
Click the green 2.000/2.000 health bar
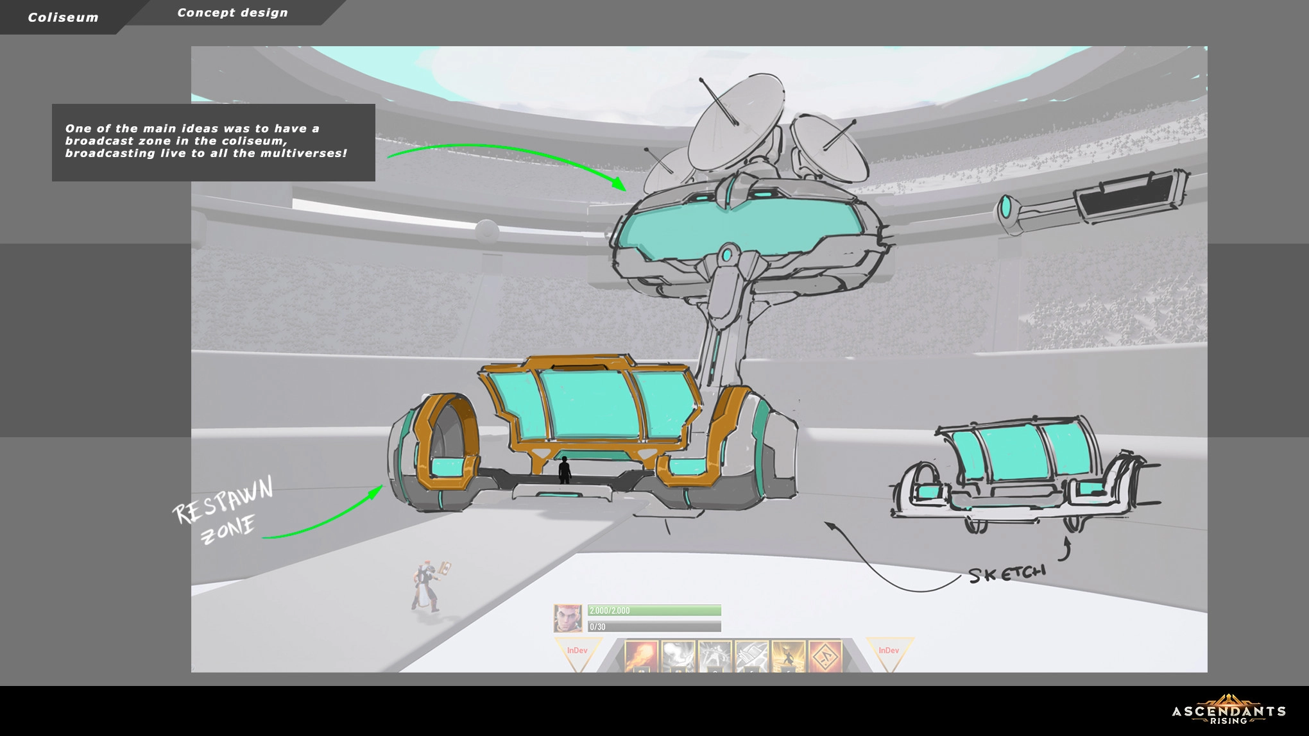654,610
